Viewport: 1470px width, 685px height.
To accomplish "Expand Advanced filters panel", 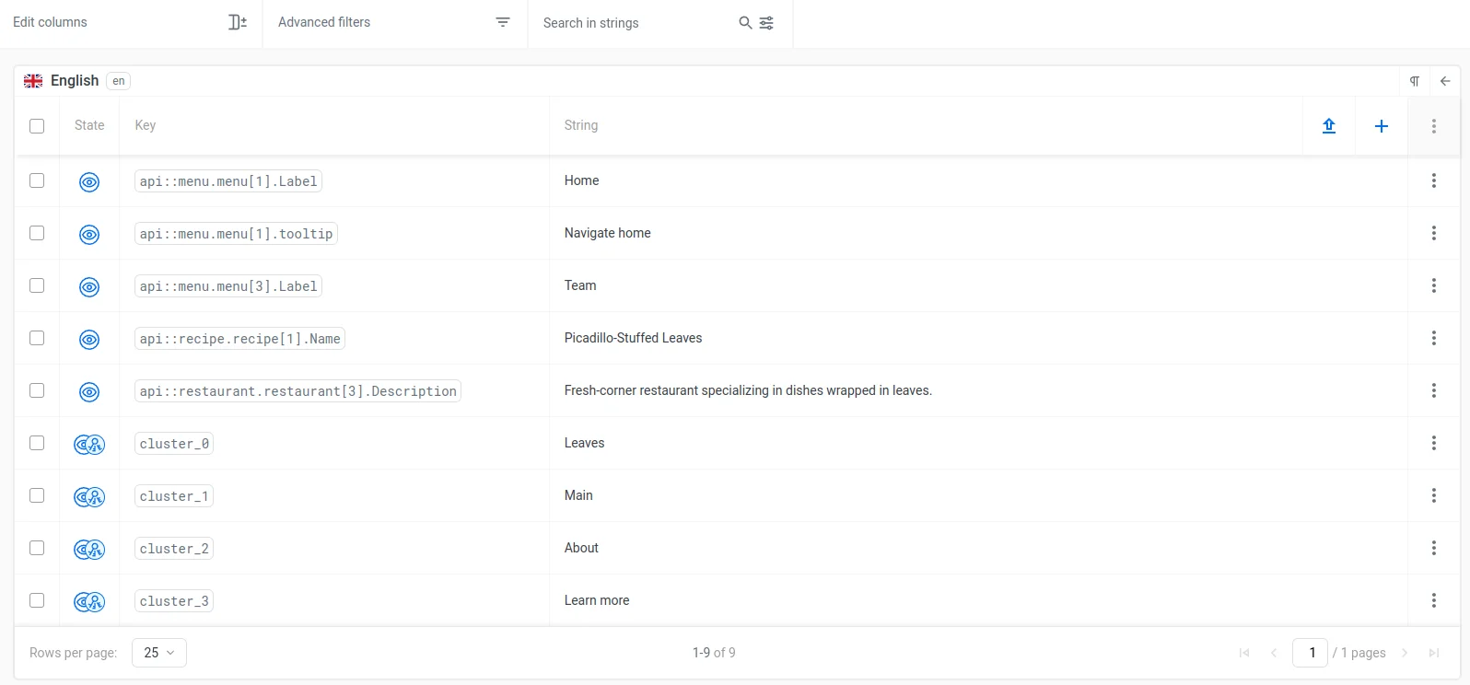I will click(x=394, y=23).
